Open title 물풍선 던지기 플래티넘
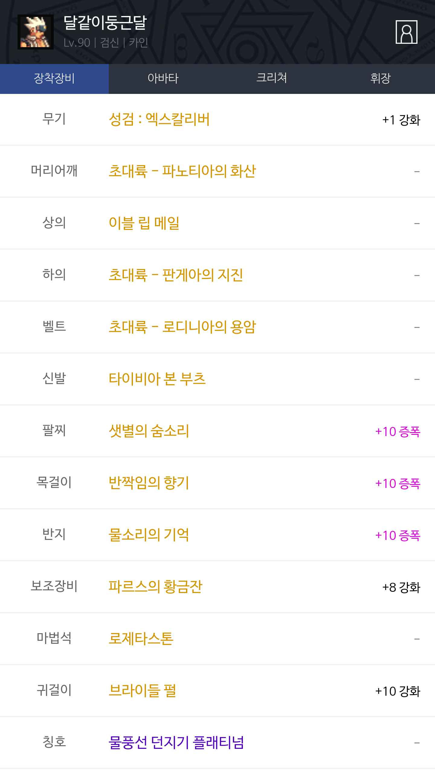Image resolution: width=435 pixels, height=773 pixels. [176, 743]
